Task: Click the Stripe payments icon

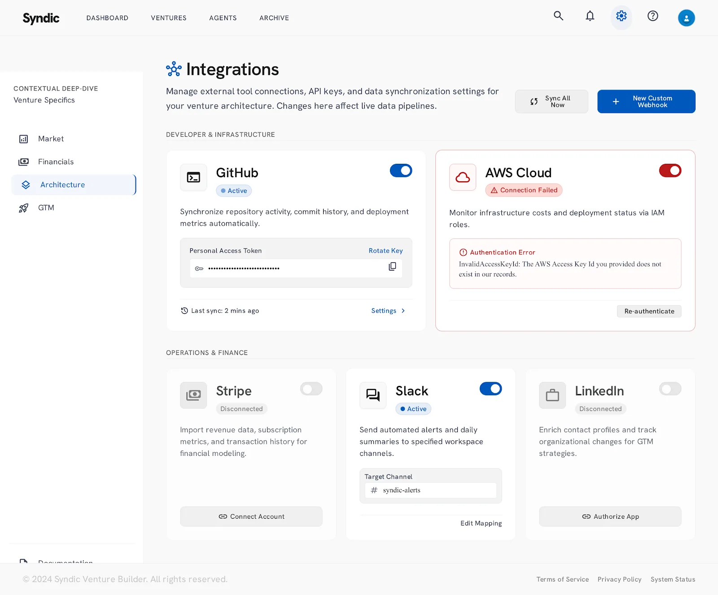Action: 193,395
